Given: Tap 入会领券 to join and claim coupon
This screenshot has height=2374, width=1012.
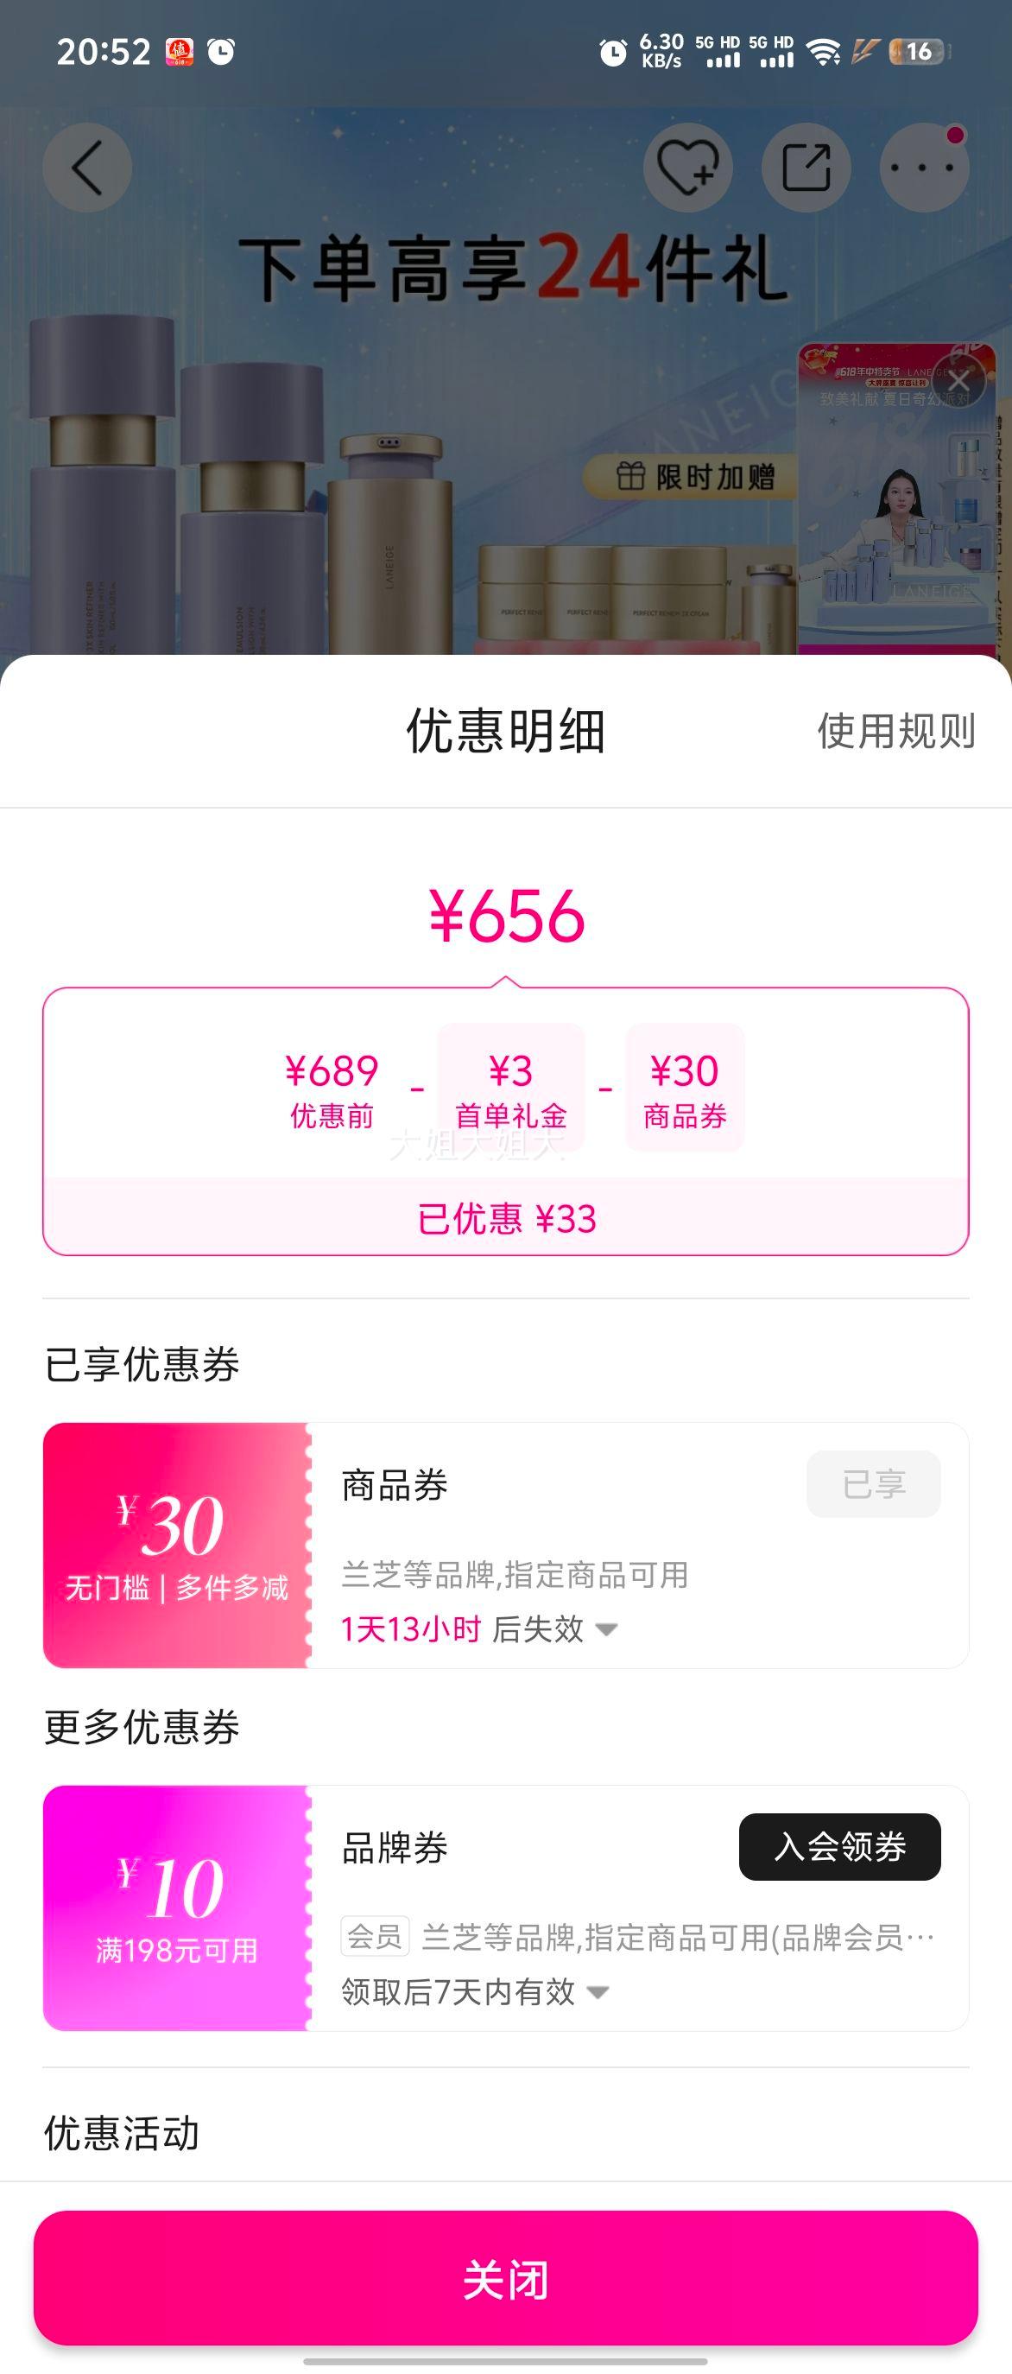Looking at the screenshot, I should [840, 1847].
